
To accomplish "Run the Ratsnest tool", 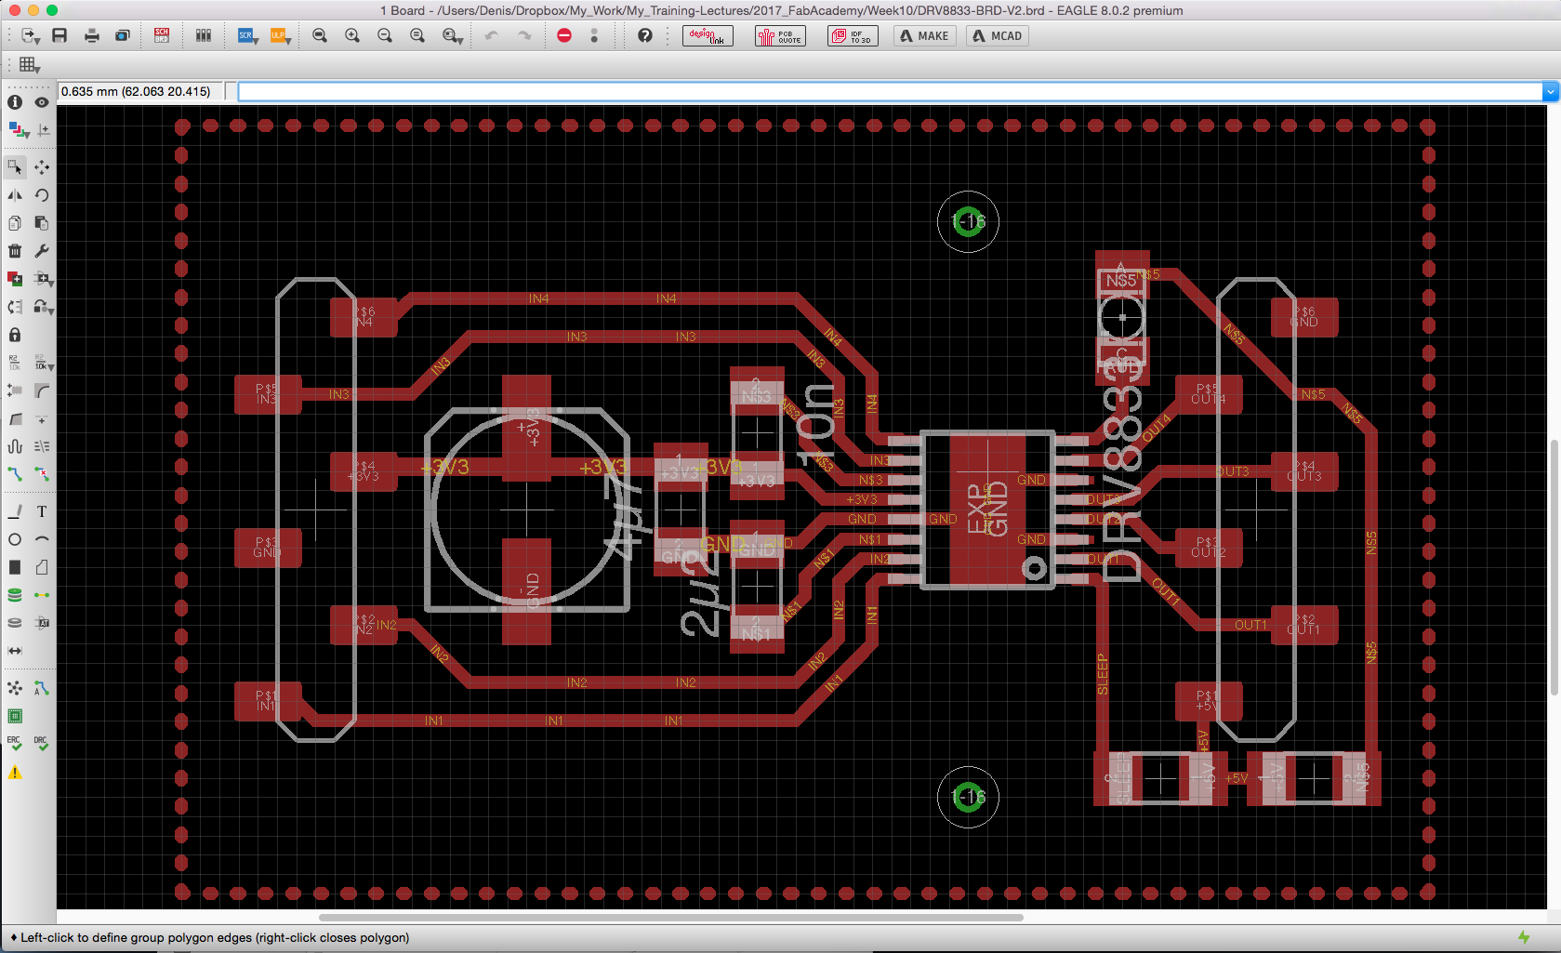I will coord(15,688).
